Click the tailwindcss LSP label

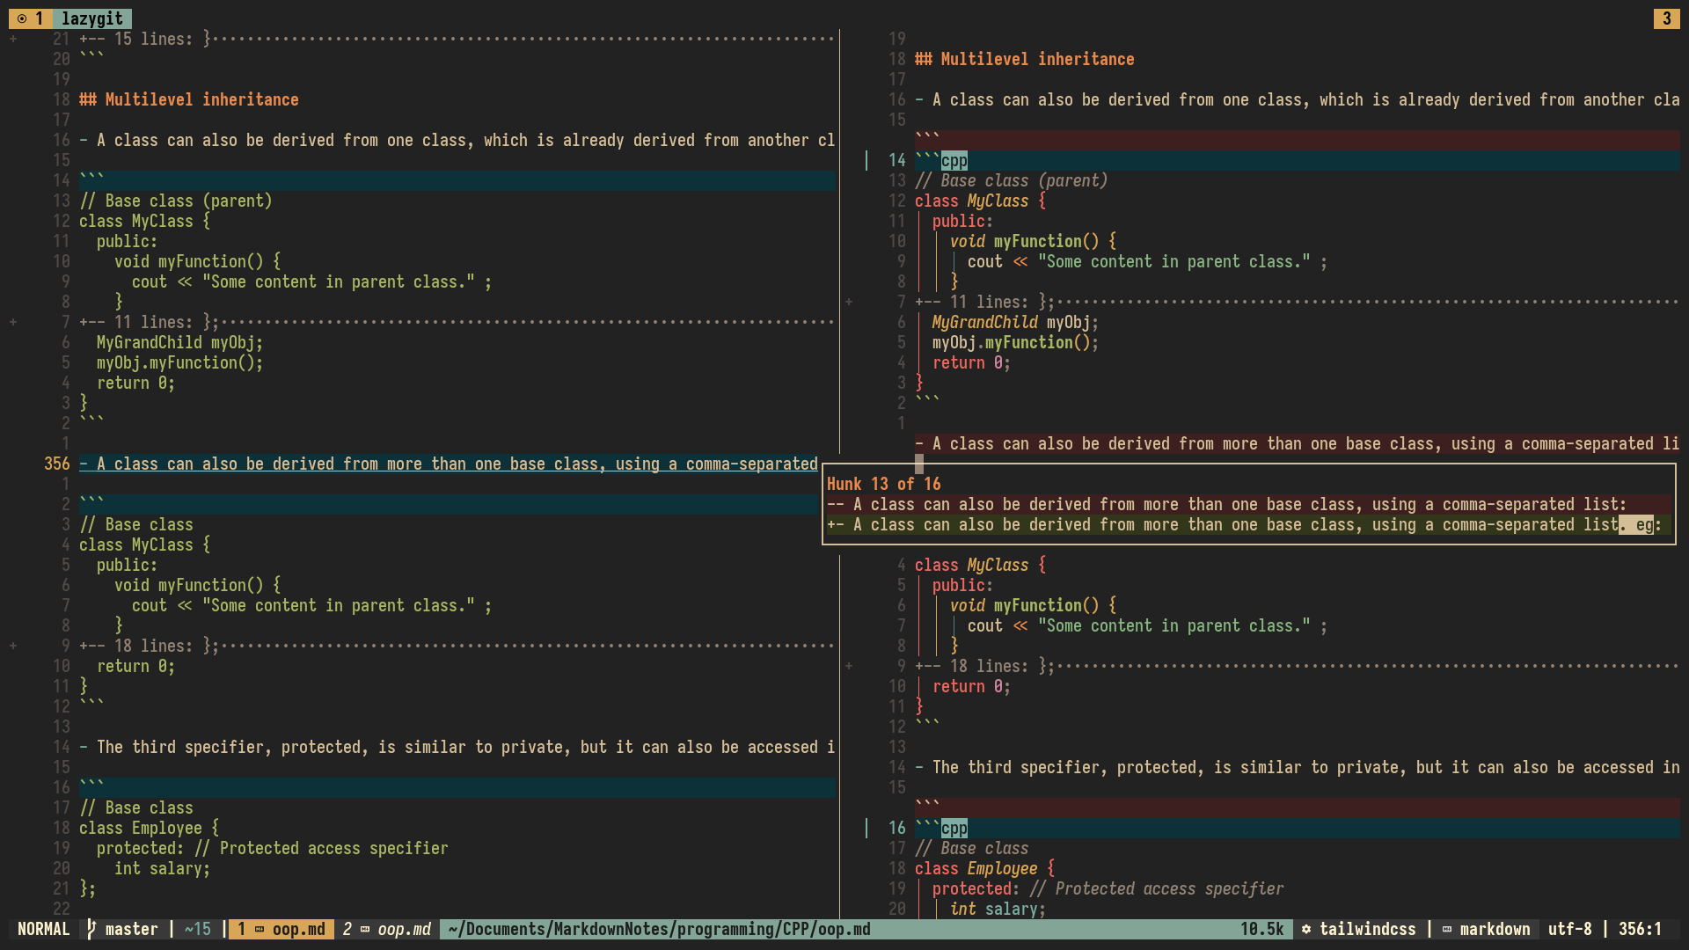1368,929
